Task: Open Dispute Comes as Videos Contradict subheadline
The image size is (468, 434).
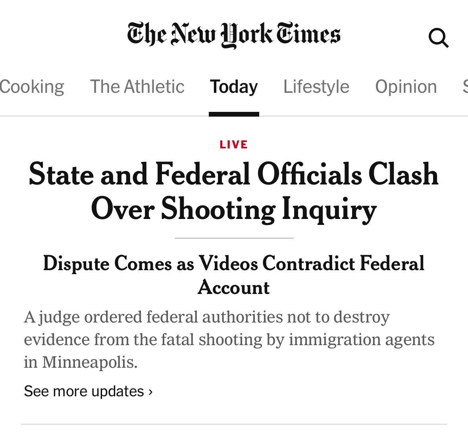Action: (234, 263)
